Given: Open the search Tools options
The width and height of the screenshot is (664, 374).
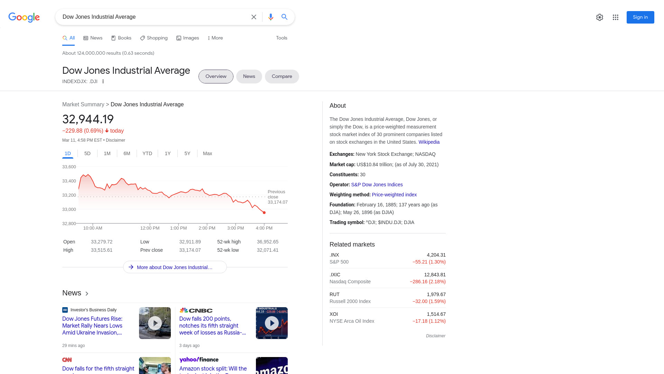Looking at the screenshot, I should 282,38.
